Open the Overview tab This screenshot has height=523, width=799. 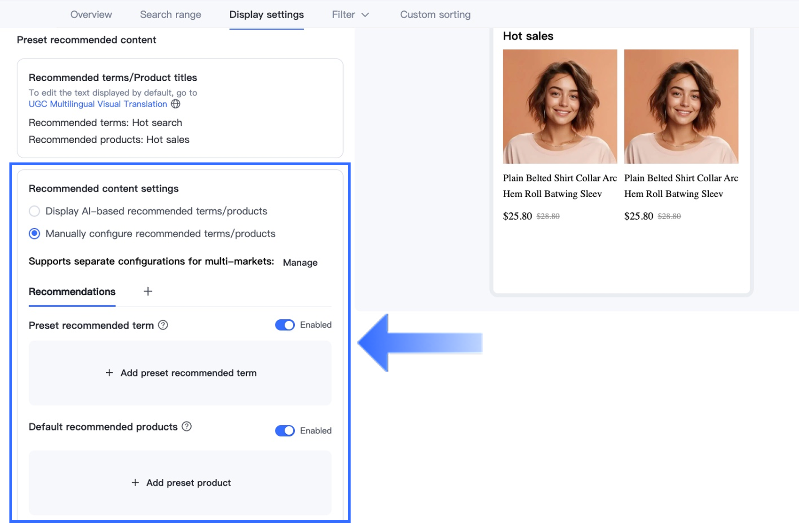coord(91,15)
